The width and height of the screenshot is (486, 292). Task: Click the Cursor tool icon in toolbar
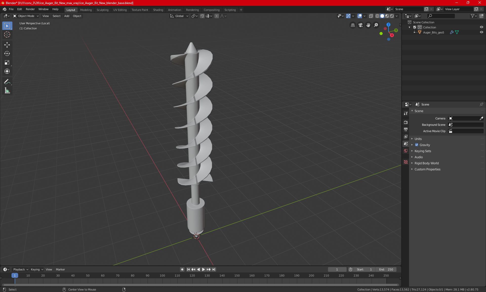click(7, 34)
